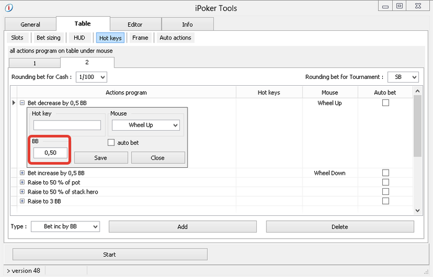This screenshot has width=433, height=277.
Task: Expand the Raise to 50 % of pot row
Action: pyautogui.click(x=22, y=183)
